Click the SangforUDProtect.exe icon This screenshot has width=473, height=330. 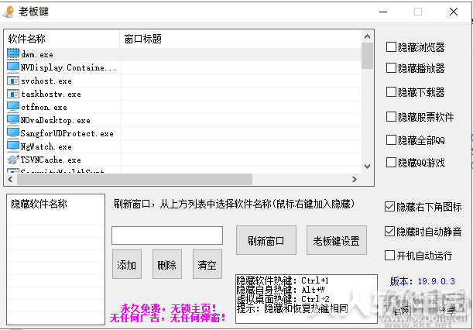pyautogui.click(x=13, y=133)
